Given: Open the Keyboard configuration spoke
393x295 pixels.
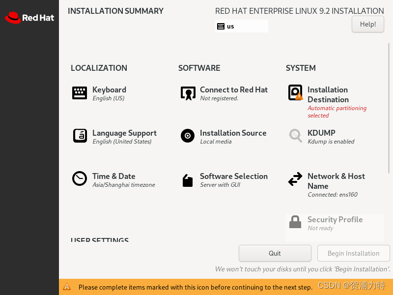Looking at the screenshot, I should click(80, 92).
